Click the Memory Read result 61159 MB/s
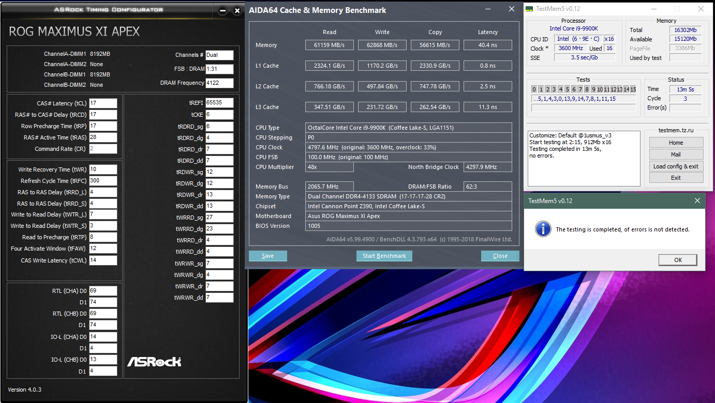 click(330, 45)
